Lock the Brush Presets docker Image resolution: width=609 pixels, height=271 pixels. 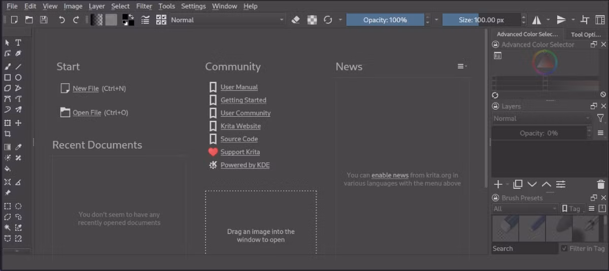pos(495,198)
